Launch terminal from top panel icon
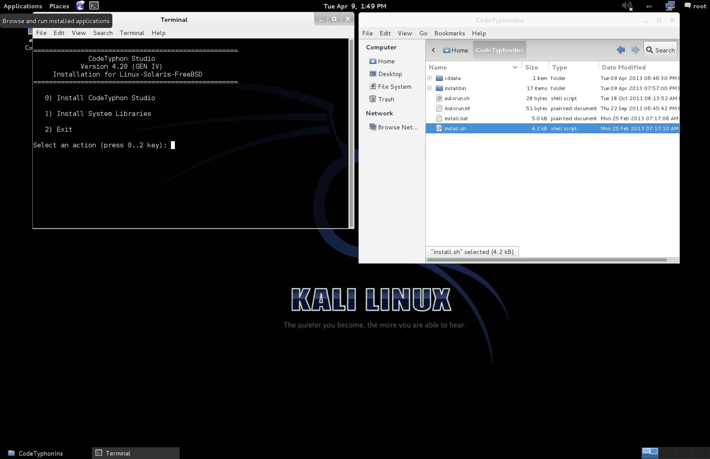 [94, 6]
